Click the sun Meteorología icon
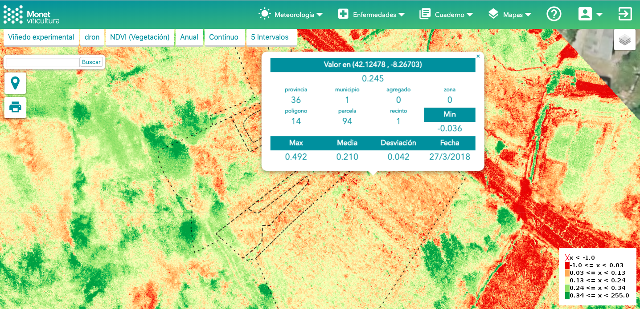The width and height of the screenshot is (640, 309). [265, 14]
